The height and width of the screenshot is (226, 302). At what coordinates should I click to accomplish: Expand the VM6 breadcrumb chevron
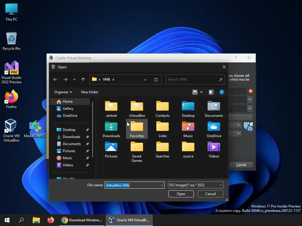(x=113, y=79)
